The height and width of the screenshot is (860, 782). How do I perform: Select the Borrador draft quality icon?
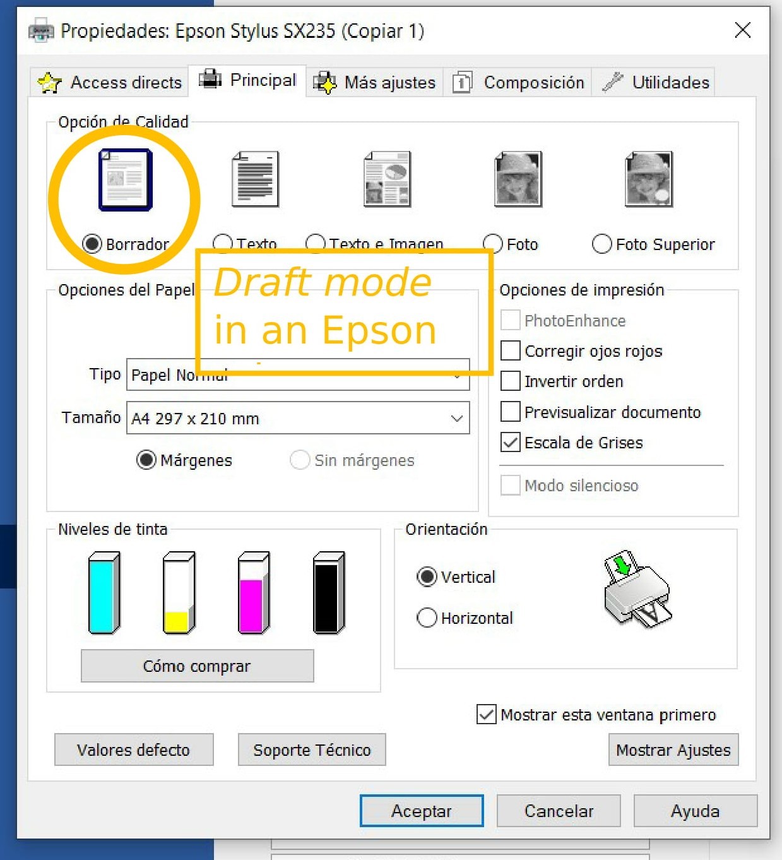coord(126,180)
